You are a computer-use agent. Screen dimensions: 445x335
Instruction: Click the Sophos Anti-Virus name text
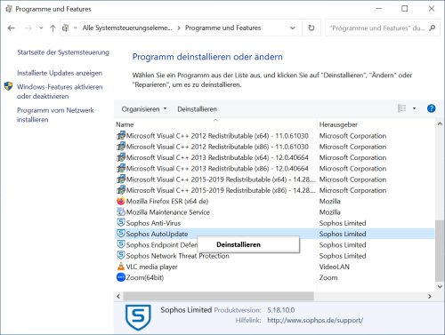pyautogui.click(x=153, y=223)
